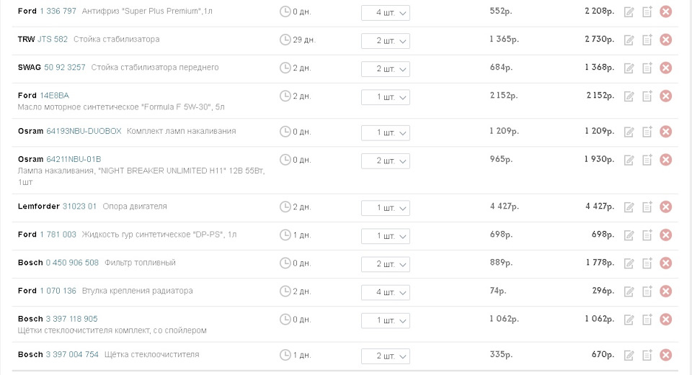The height and width of the screenshot is (375, 692).
Task: Open part number link 50 92 3257
Action: point(65,68)
